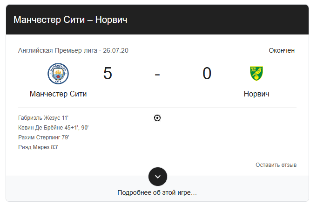317x206 pixels.
Task: Click 'Оставить отзыв' feedback link
Action: click(276, 165)
